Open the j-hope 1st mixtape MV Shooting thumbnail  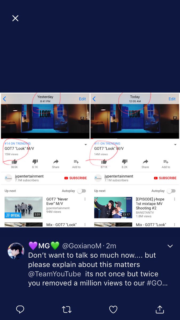[x=113, y=208]
